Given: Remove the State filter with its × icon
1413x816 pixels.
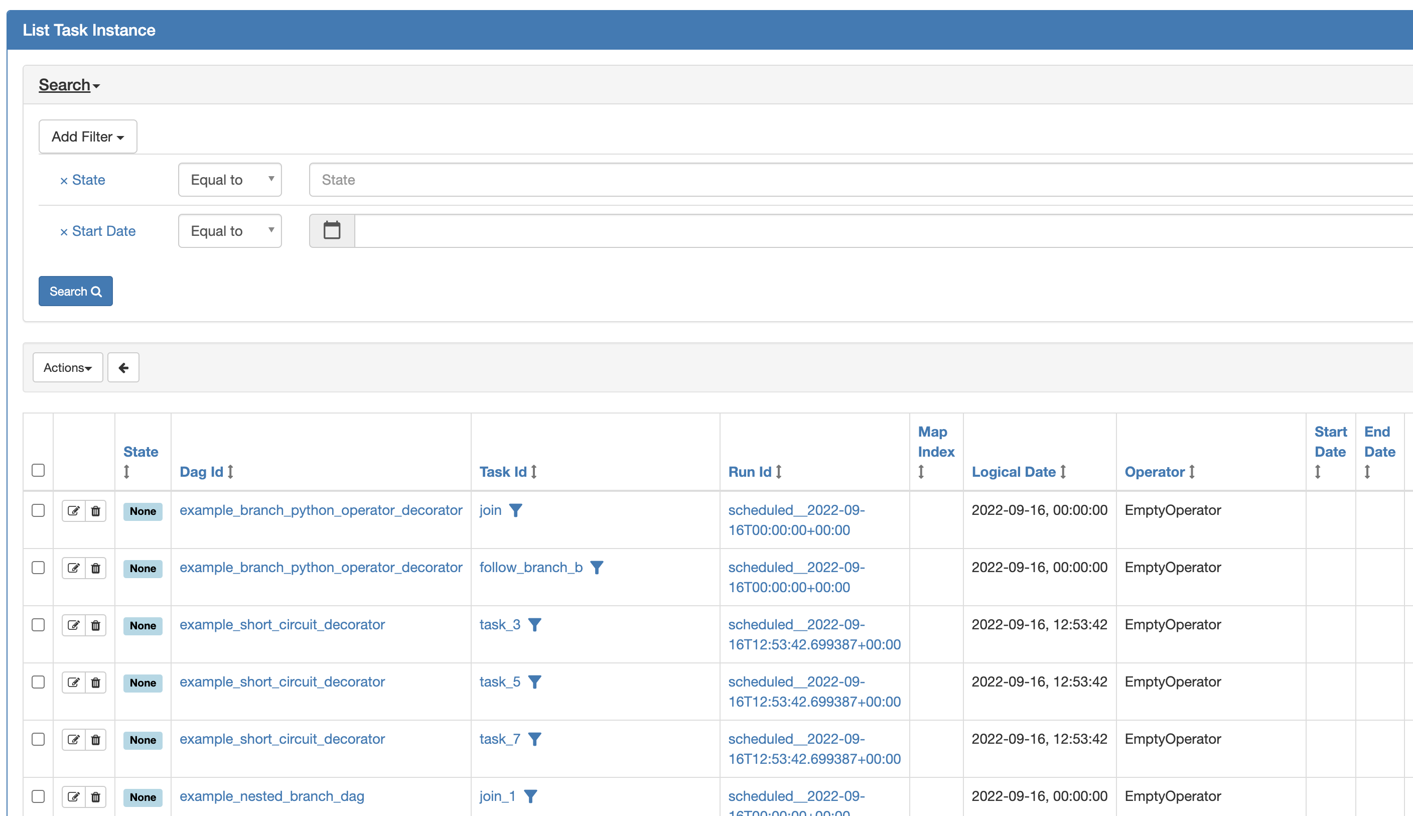Looking at the screenshot, I should tap(64, 181).
